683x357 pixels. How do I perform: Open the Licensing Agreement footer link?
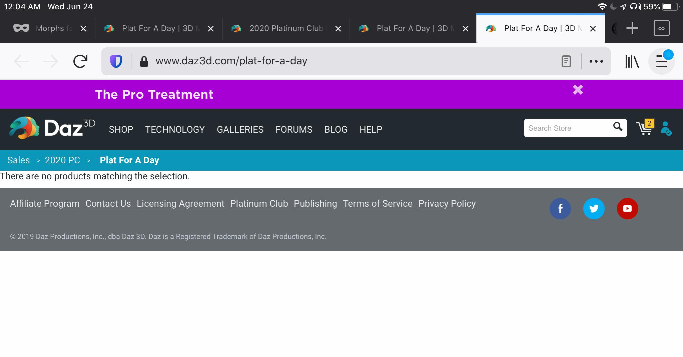pyautogui.click(x=180, y=204)
